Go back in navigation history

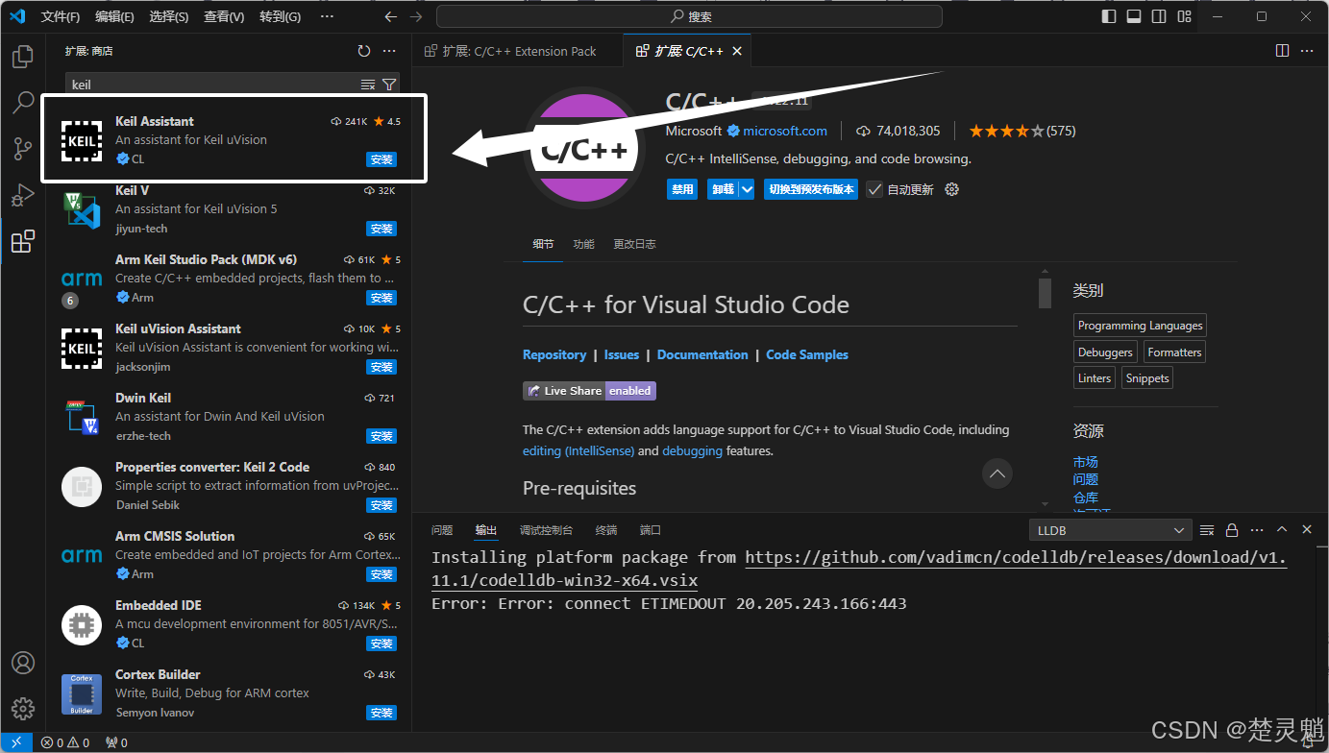tap(390, 16)
